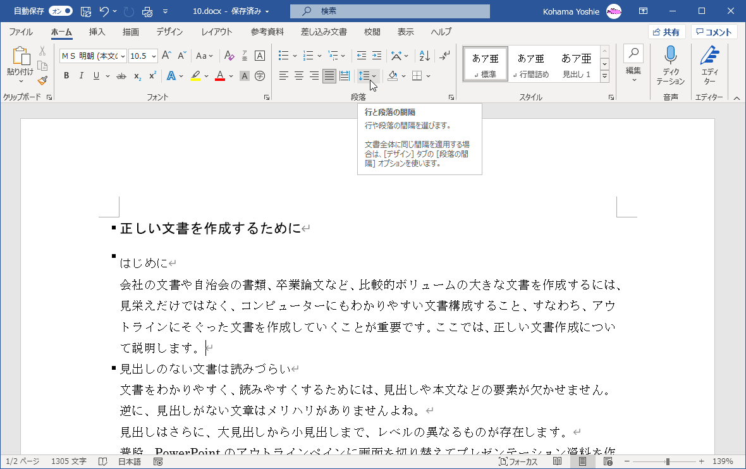
Task: Customize the Quick Access Toolbar
Action: (x=165, y=11)
